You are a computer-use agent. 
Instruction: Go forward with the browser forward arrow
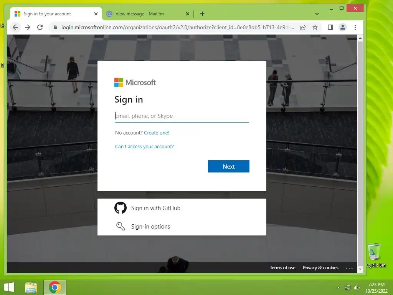(28, 27)
